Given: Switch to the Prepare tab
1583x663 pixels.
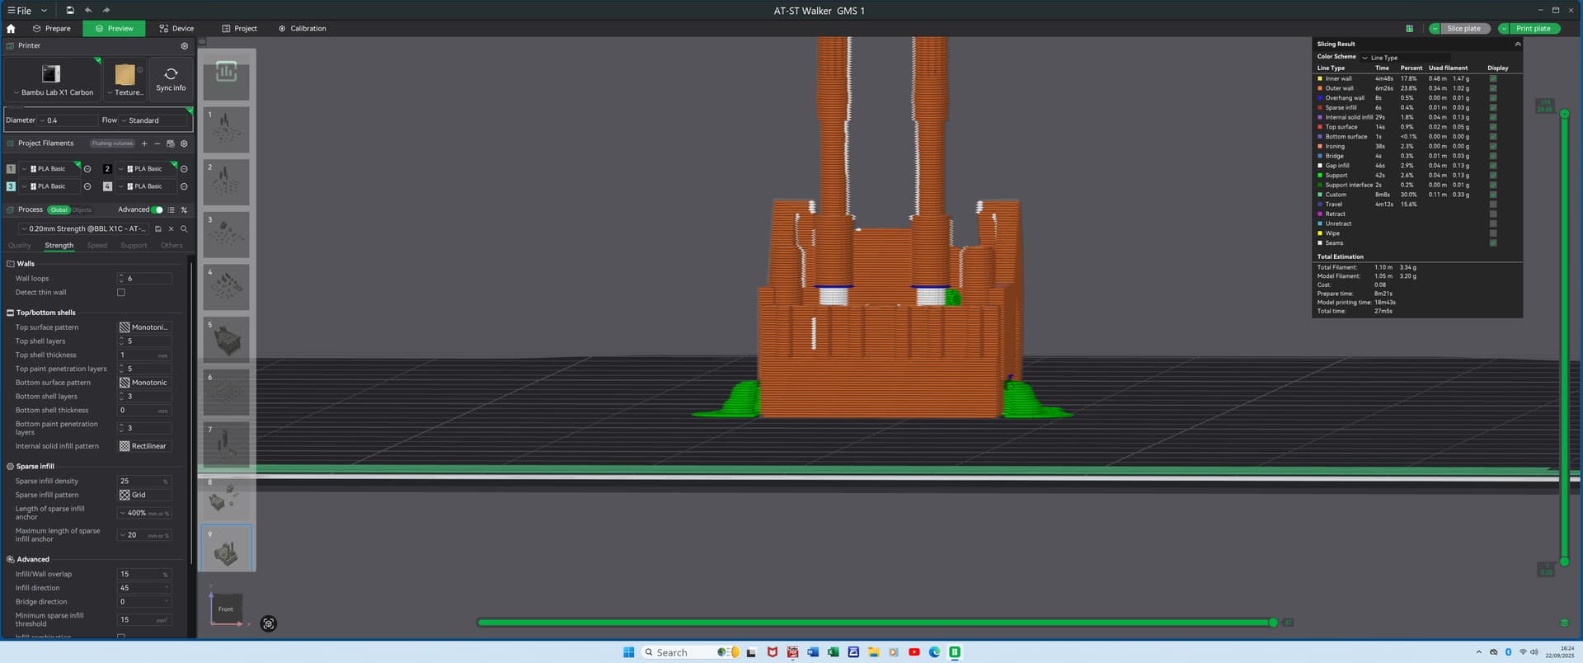Looking at the screenshot, I should coord(51,28).
